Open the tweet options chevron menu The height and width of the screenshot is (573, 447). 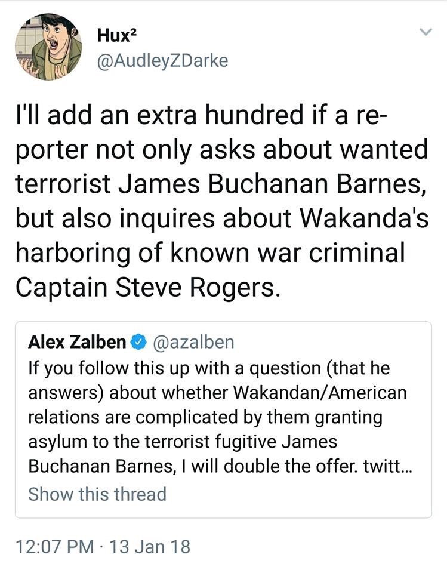pos(424,32)
